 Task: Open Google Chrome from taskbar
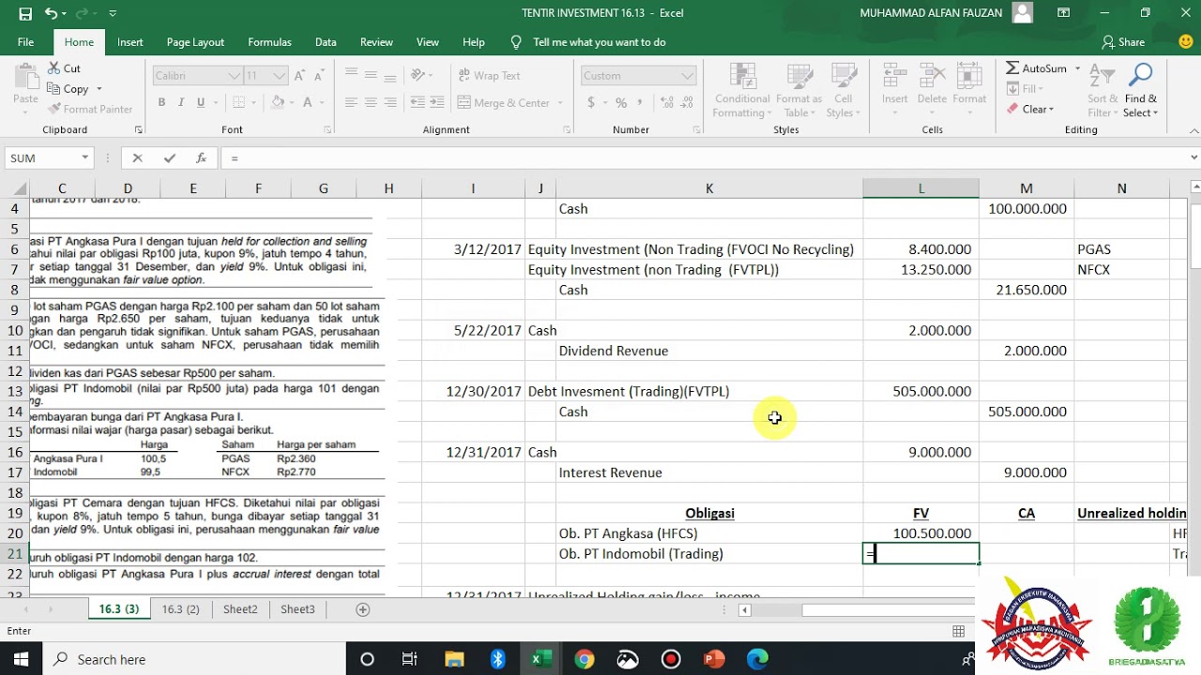[x=584, y=659]
